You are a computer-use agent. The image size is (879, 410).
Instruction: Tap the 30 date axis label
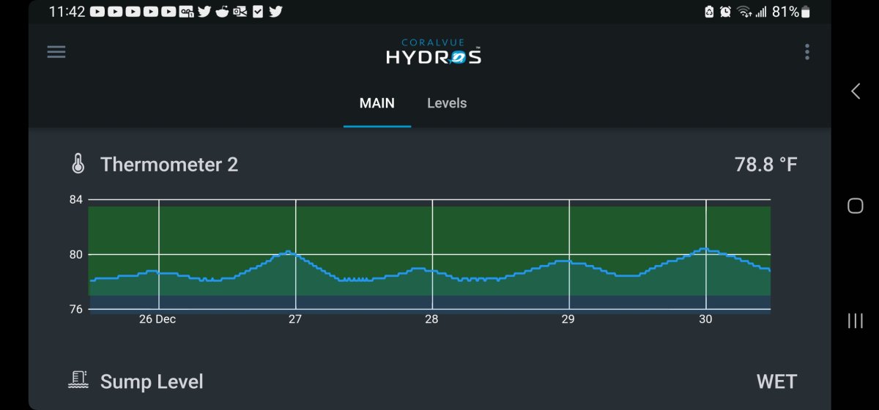705,319
